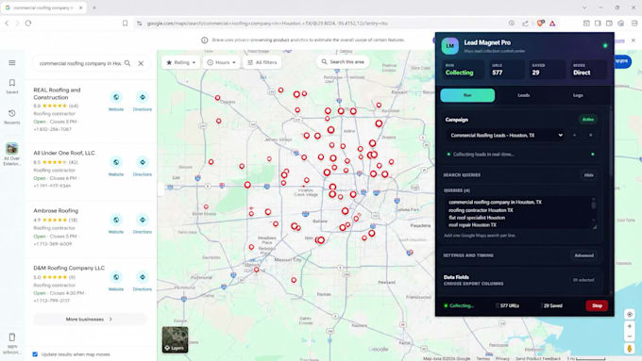This screenshot has width=642, height=361.
Task: Switch to the Leads tab
Action: tap(523, 95)
